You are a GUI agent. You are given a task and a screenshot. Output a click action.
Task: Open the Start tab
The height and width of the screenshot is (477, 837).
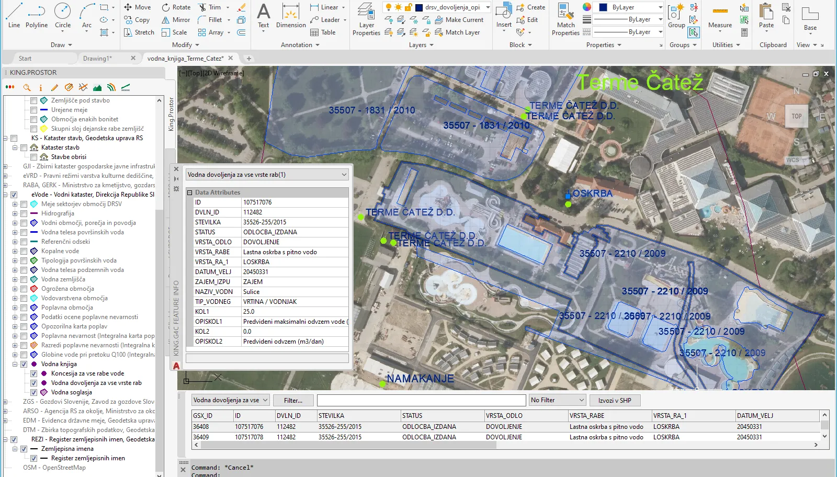click(25, 58)
